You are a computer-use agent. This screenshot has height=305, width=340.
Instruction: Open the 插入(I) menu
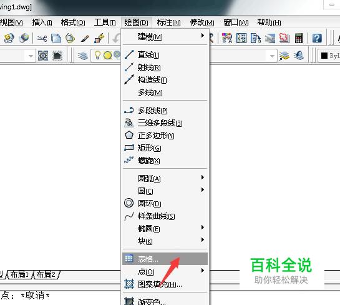pos(42,22)
